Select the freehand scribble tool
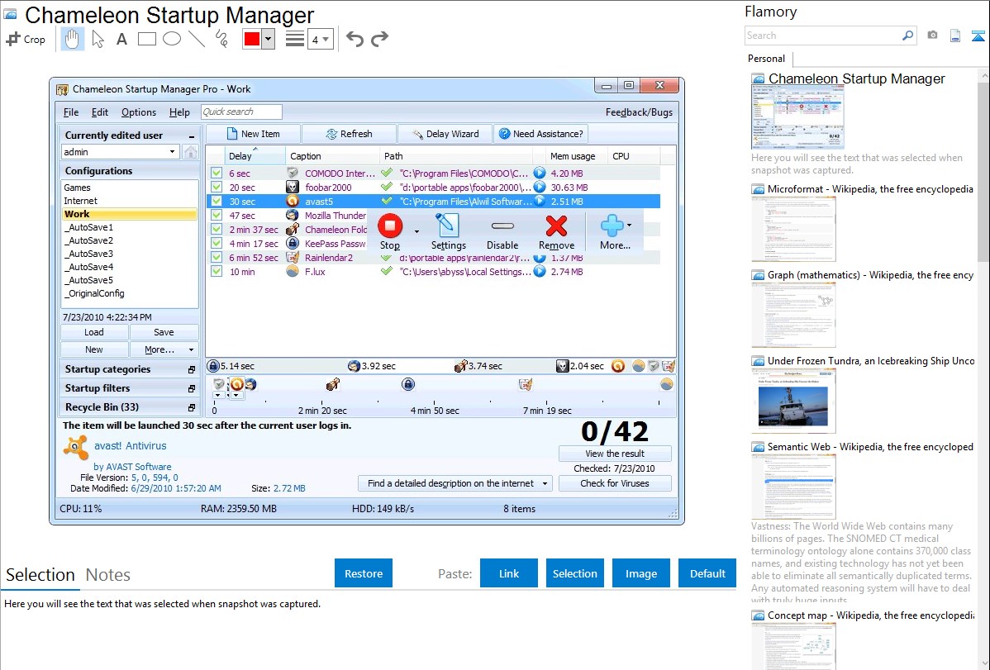This screenshot has height=670, width=990. coord(221,39)
